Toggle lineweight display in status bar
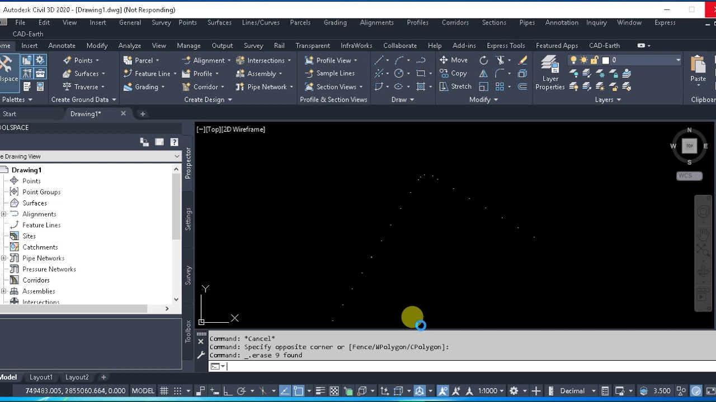 320,391
